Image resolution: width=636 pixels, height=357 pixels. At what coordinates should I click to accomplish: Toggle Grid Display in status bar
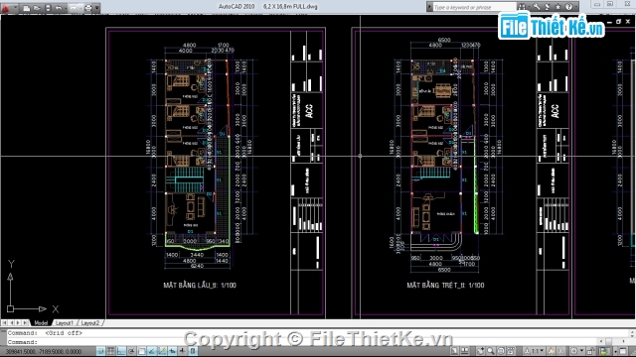[x=110, y=351]
